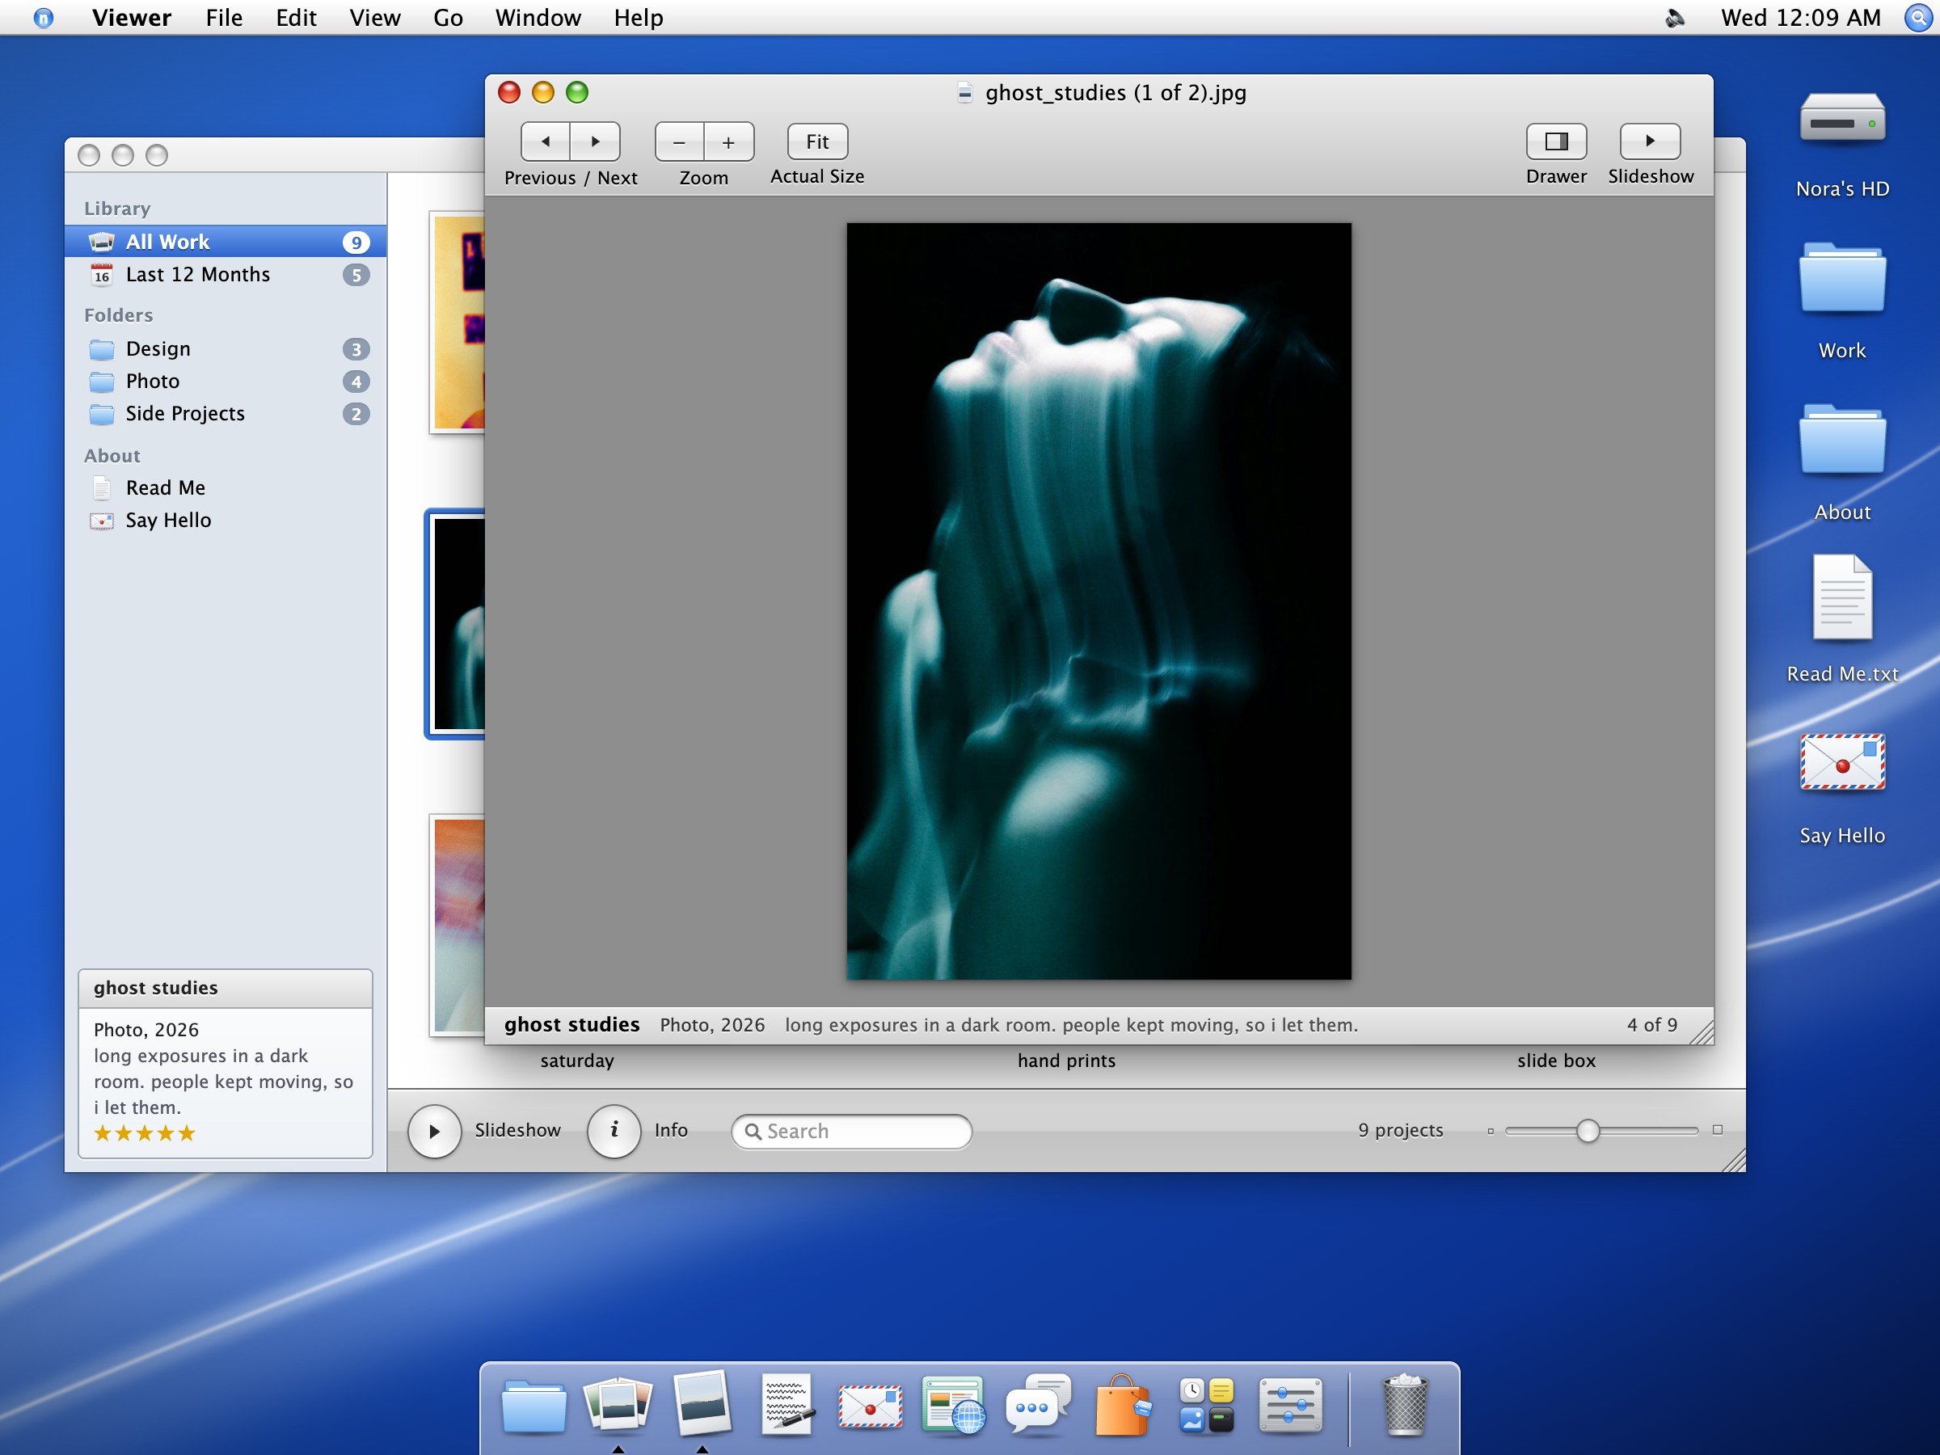Image resolution: width=1940 pixels, height=1455 pixels.
Task: Select the pastel thumbnail above saturday
Action: pos(457,926)
